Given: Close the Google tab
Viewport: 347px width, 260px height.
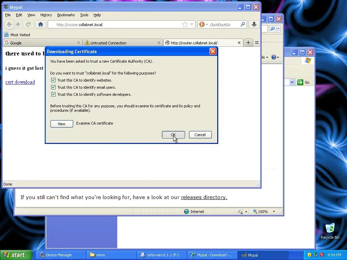Looking at the screenshot, I should (78, 43).
